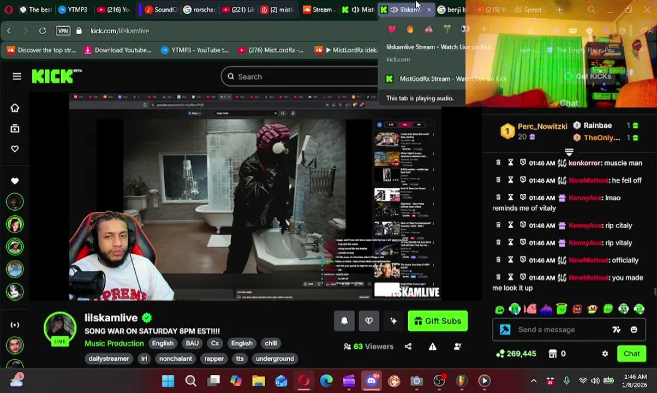Switch to the benji browser tab
Screen dimensions: 657x393
point(453,9)
